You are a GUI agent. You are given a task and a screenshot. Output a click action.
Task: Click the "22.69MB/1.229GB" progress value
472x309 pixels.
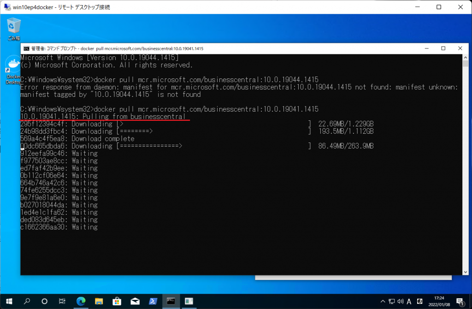[346, 124]
